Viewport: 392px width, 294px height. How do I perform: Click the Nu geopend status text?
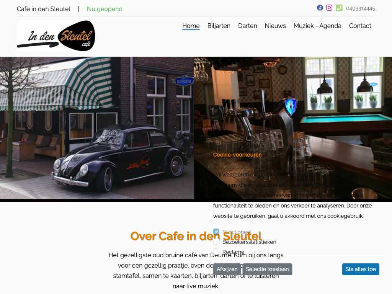coord(105,9)
